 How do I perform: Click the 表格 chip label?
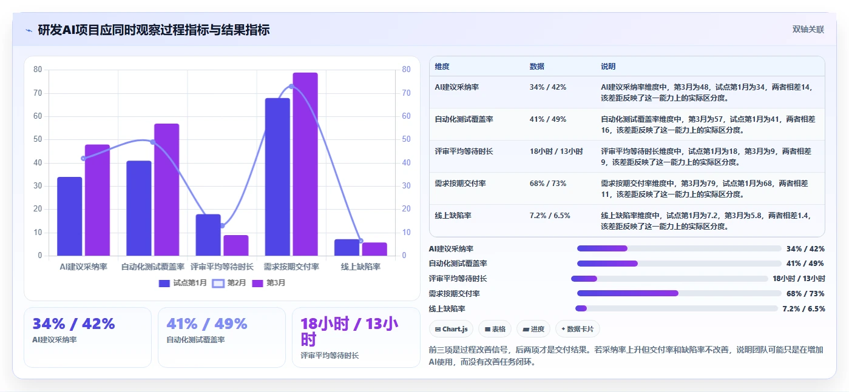(499, 329)
